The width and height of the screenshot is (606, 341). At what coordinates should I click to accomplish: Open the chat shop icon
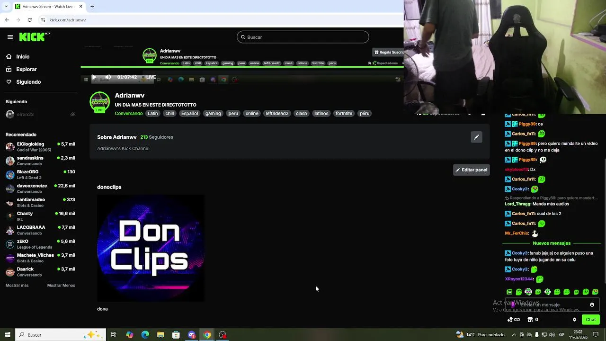click(x=530, y=320)
